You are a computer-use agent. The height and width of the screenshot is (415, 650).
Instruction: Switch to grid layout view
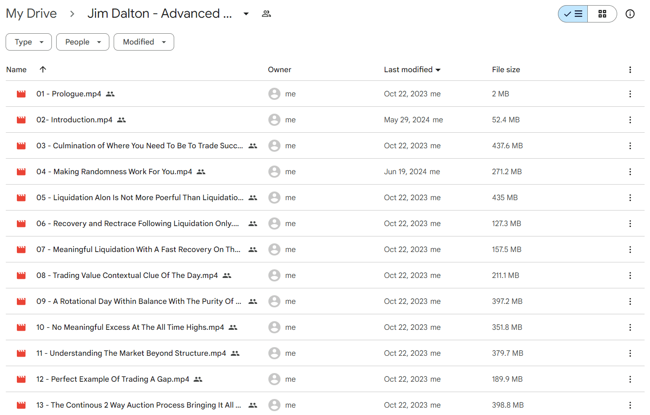pos(602,14)
